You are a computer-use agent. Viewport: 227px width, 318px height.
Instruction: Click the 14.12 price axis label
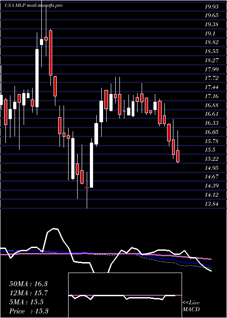click(212, 195)
